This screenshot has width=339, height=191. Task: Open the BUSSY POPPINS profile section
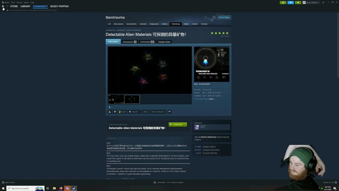coord(60,6)
